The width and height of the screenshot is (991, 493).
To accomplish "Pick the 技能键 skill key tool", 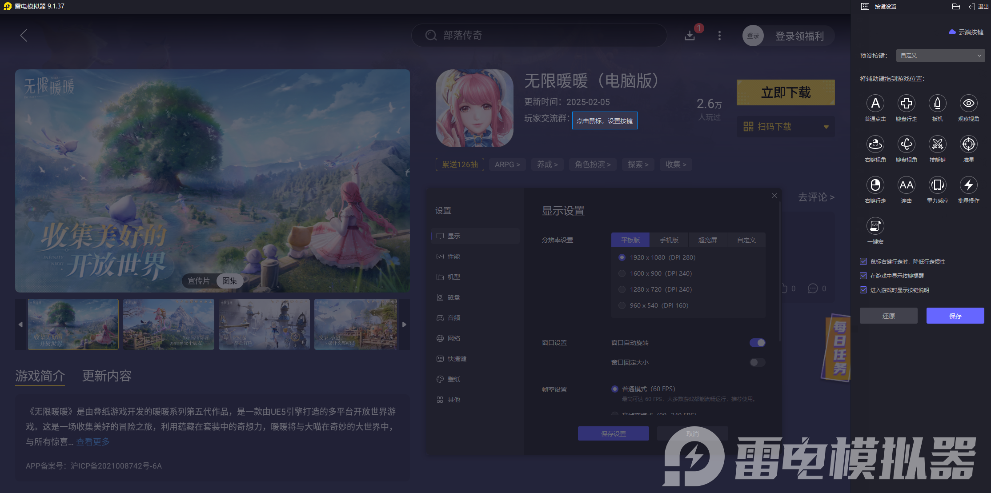I will coord(938,144).
